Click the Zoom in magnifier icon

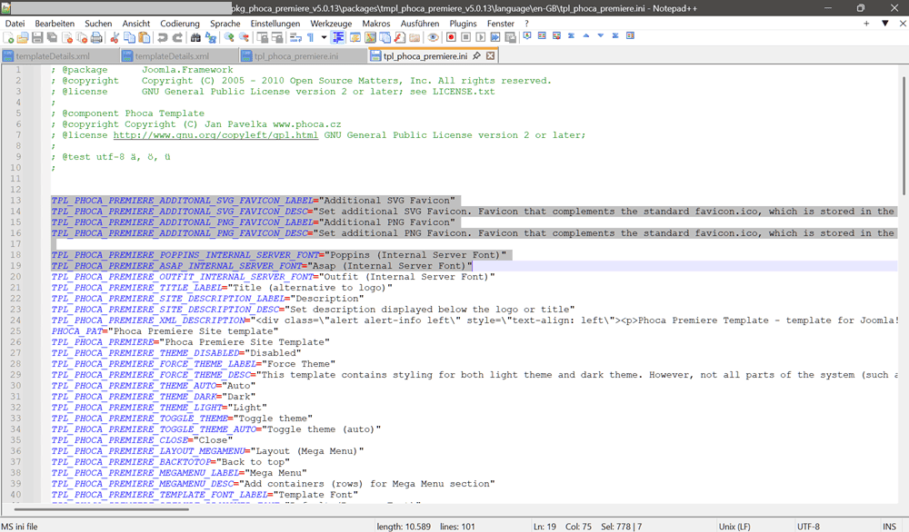tap(229, 38)
